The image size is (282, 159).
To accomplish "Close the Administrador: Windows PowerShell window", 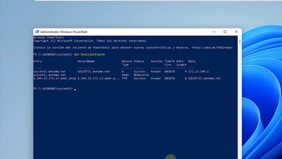I will click(236, 32).
